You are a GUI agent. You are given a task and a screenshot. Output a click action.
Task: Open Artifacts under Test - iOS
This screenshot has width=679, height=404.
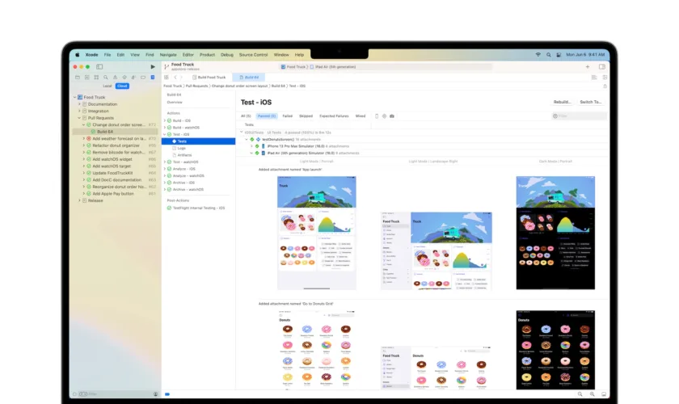pos(184,155)
